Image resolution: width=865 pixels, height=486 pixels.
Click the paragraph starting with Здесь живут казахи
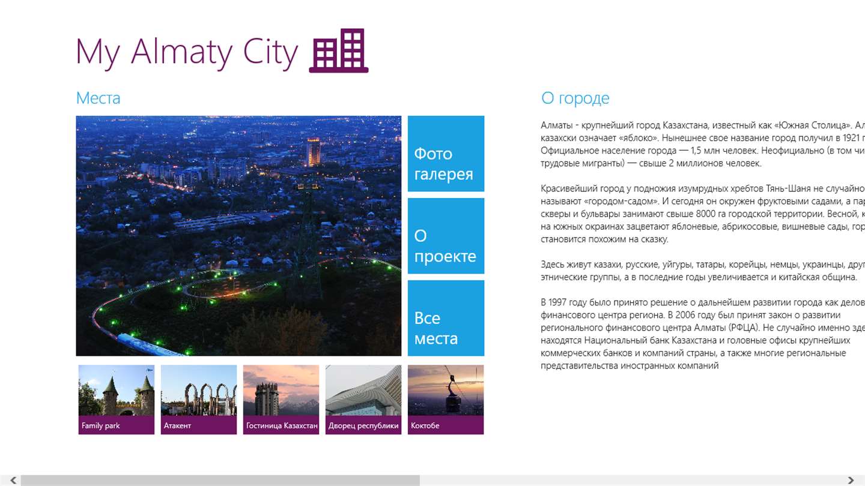(x=703, y=271)
